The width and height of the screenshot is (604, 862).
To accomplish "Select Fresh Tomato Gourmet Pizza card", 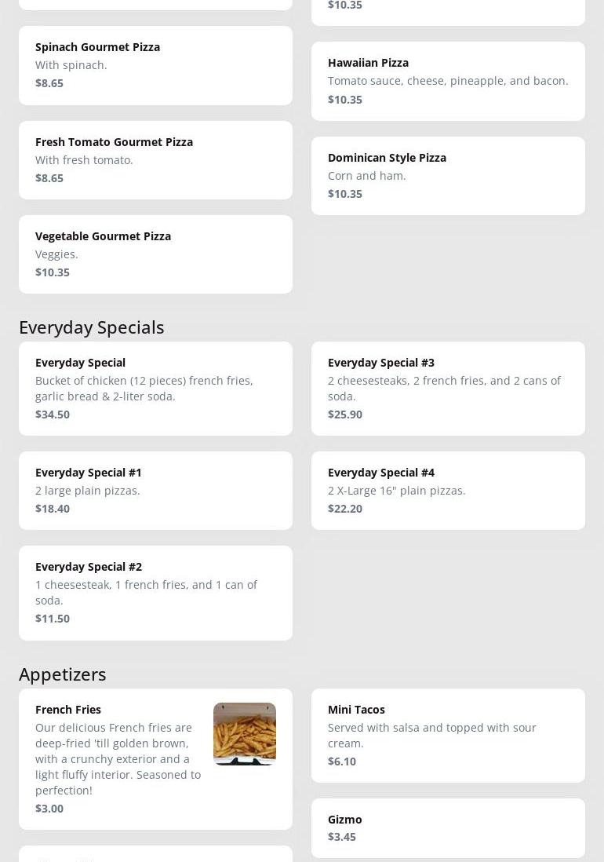I will click(x=155, y=159).
